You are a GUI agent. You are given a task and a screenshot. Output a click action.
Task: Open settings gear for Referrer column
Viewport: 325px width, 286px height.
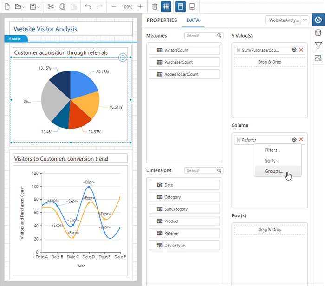pos(294,140)
